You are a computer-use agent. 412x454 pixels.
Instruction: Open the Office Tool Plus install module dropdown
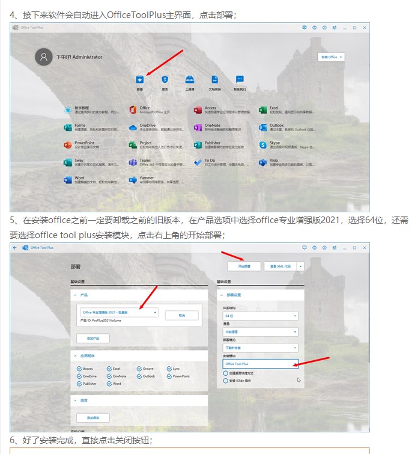(261, 364)
